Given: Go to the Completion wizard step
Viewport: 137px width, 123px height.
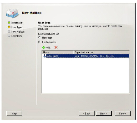Looking at the screenshot, I should [17, 36].
